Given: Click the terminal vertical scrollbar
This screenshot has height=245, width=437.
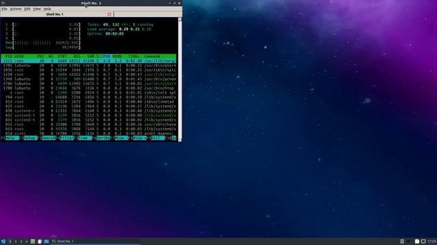Looking at the screenshot, I should pos(180,79).
